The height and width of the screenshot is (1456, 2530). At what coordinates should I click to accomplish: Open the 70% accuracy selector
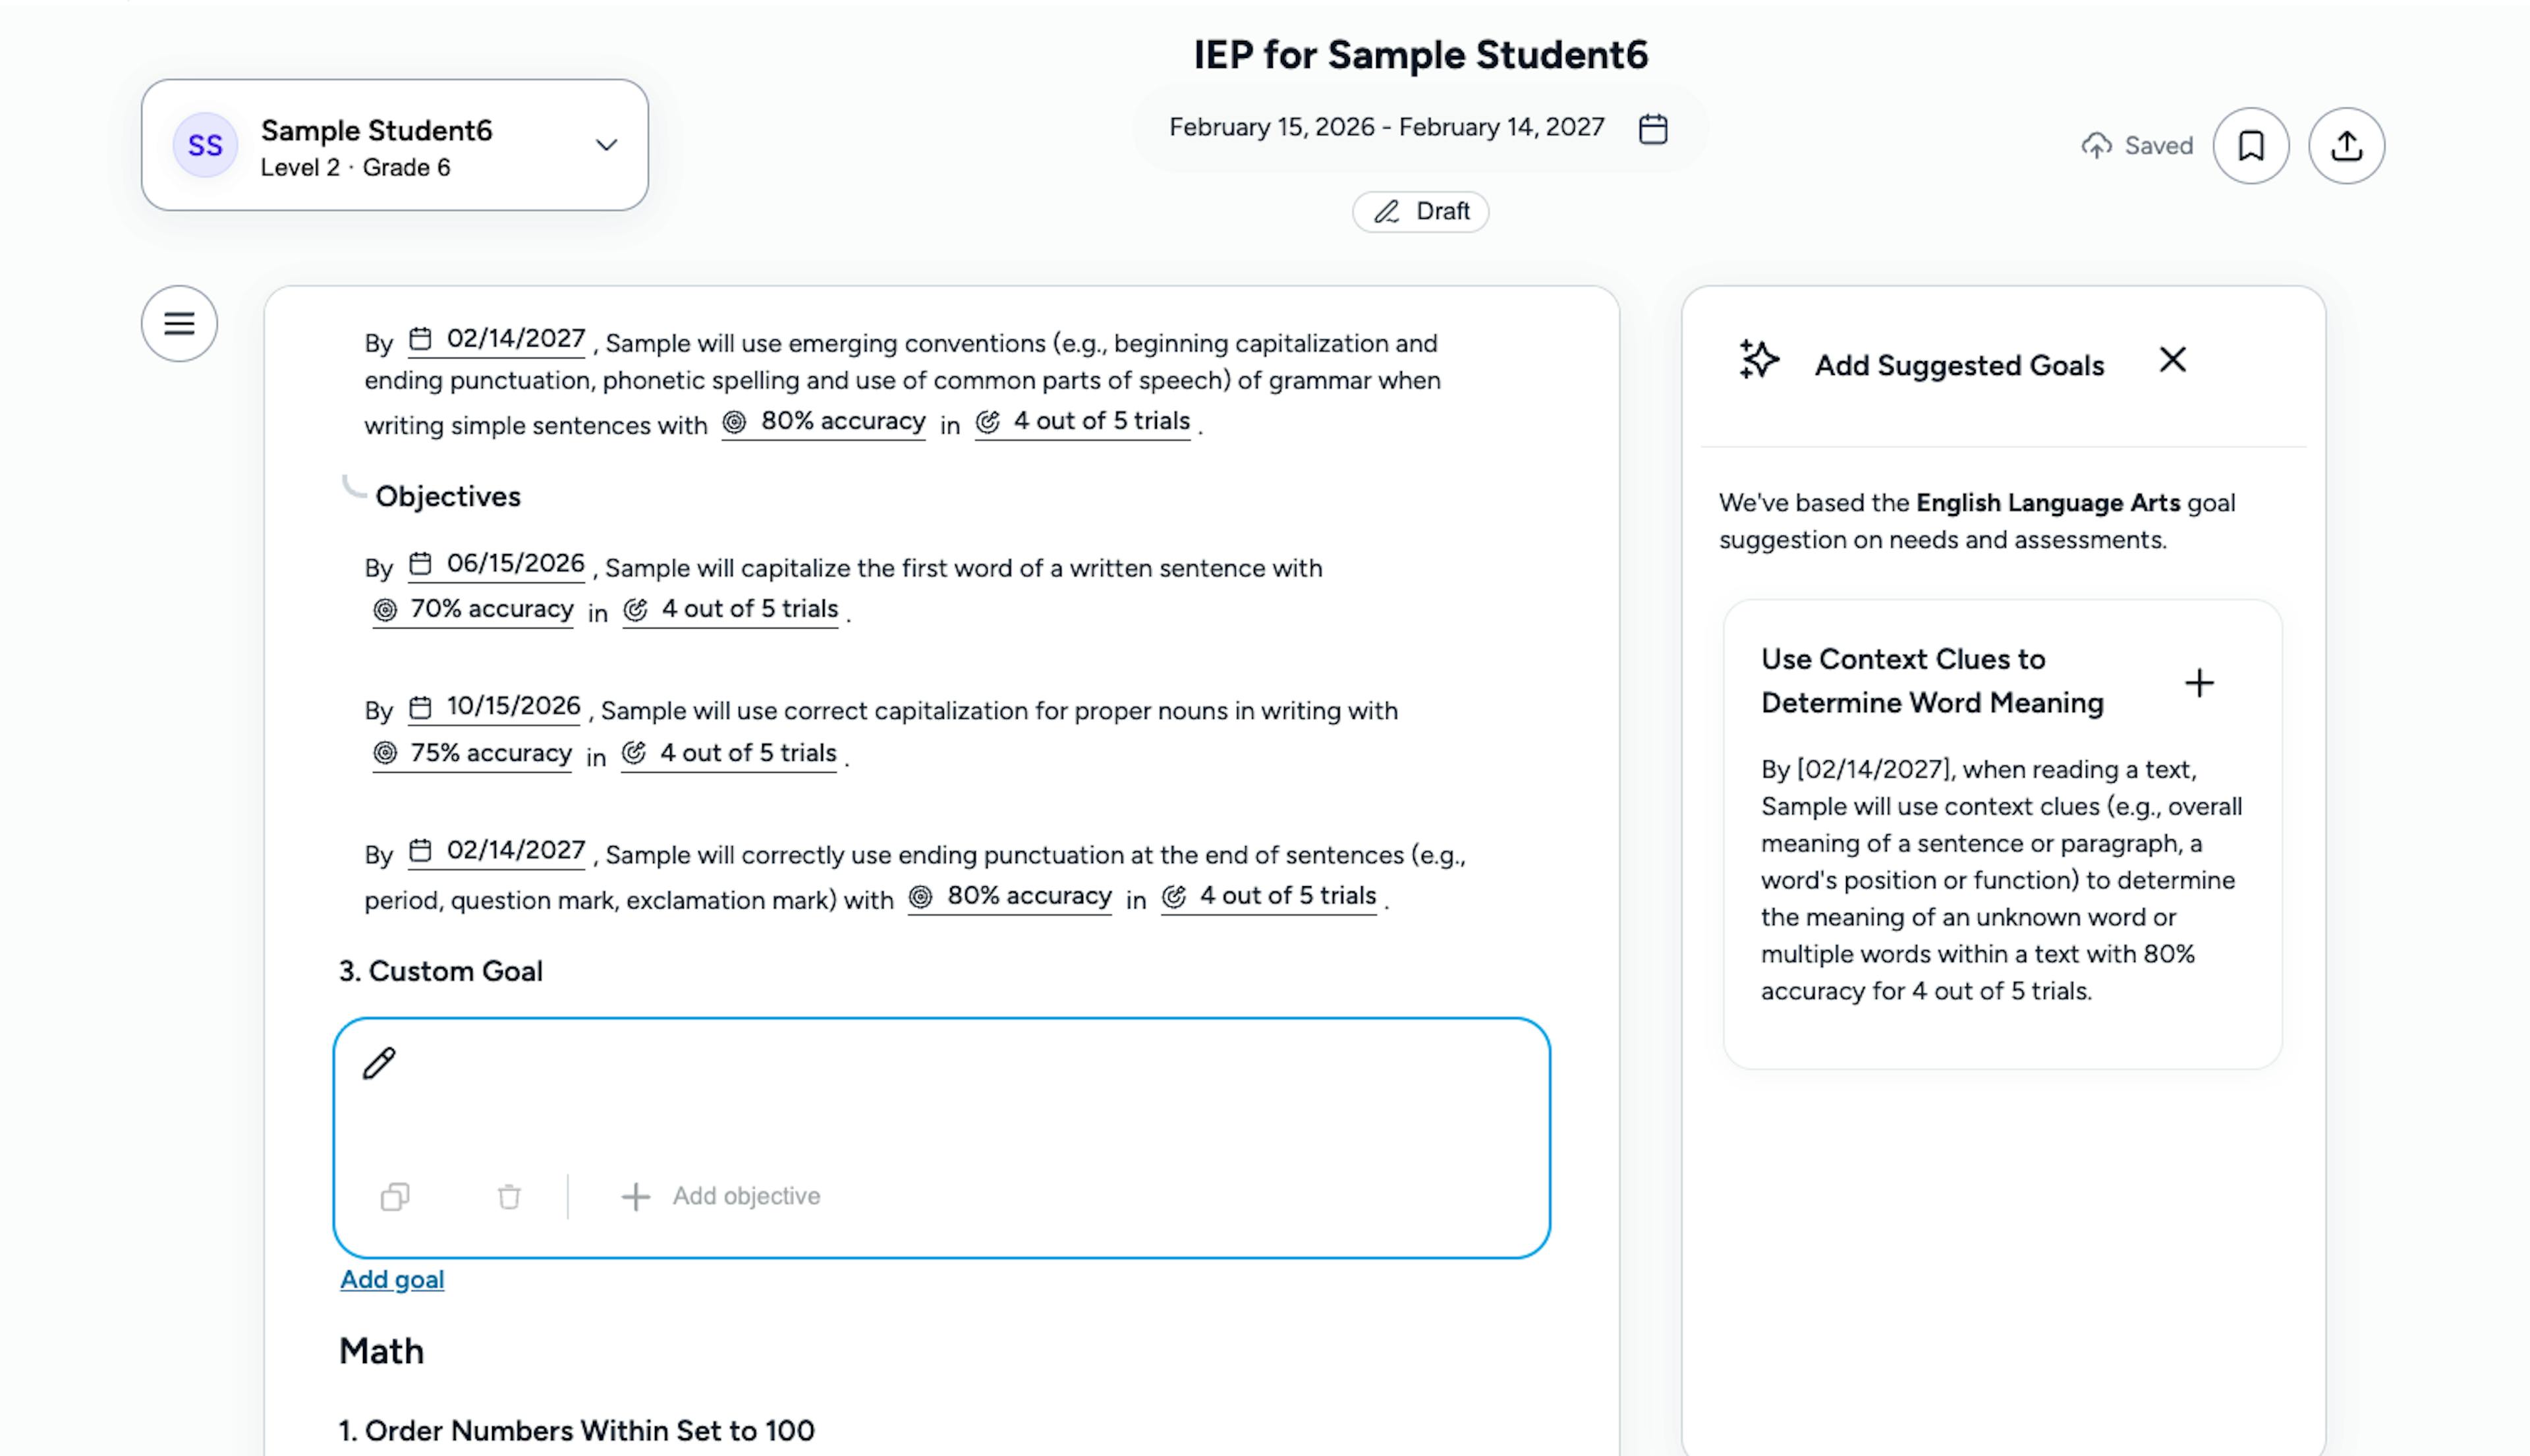[474, 610]
